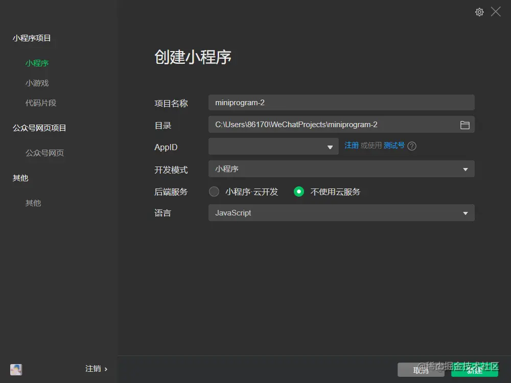Image resolution: width=511 pixels, height=383 pixels.
Task: Open 代码片段 sidebar item
Action: [x=41, y=103]
